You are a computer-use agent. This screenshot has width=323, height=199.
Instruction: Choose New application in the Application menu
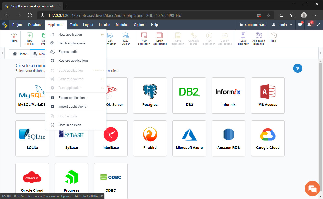tap(76, 34)
